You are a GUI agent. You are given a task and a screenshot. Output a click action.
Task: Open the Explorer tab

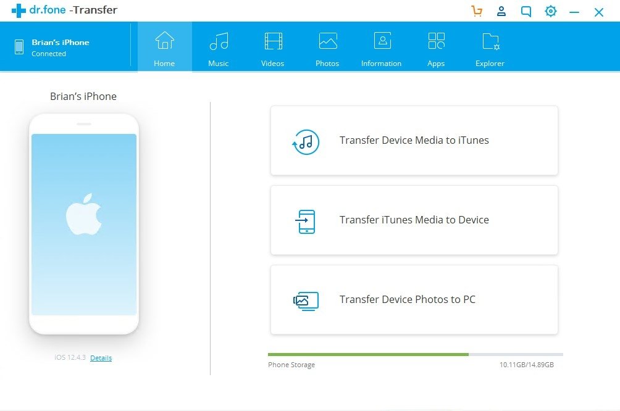[490, 48]
